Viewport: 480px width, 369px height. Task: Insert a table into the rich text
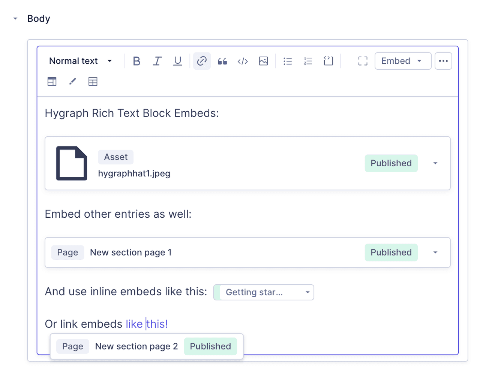(x=93, y=81)
